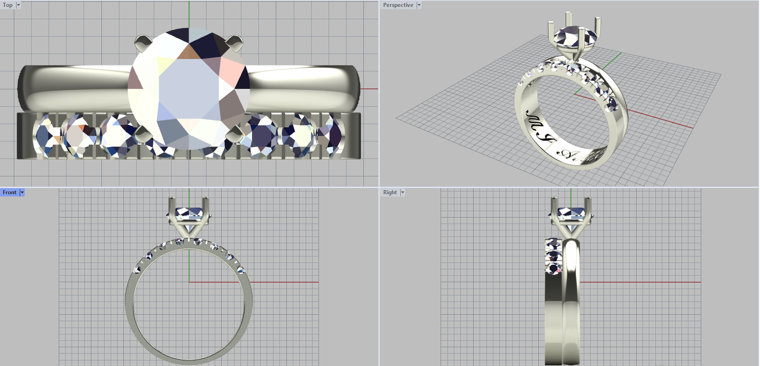Select the lower-right prong in Top view
The image size is (760, 366).
pyautogui.click(x=233, y=136)
